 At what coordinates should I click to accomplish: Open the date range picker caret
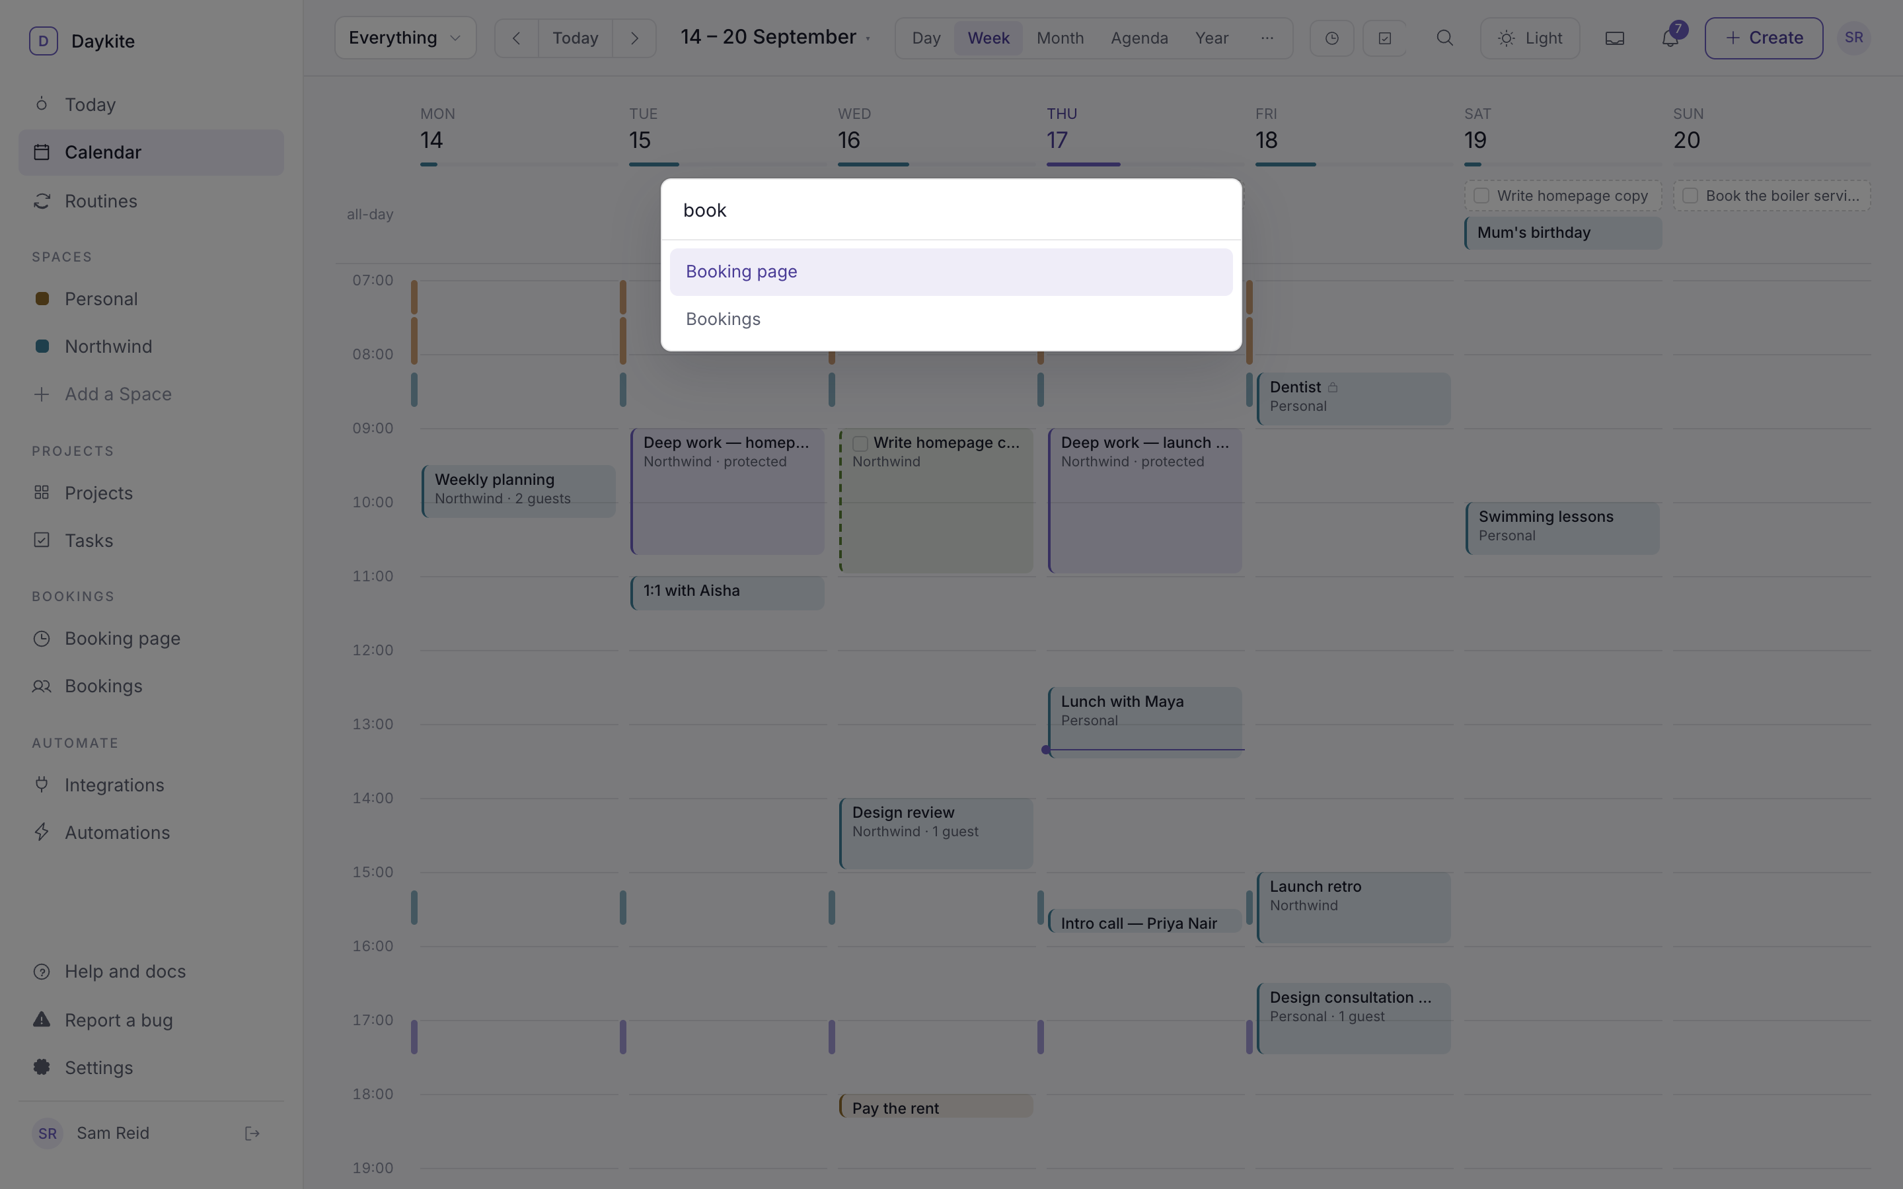(868, 38)
